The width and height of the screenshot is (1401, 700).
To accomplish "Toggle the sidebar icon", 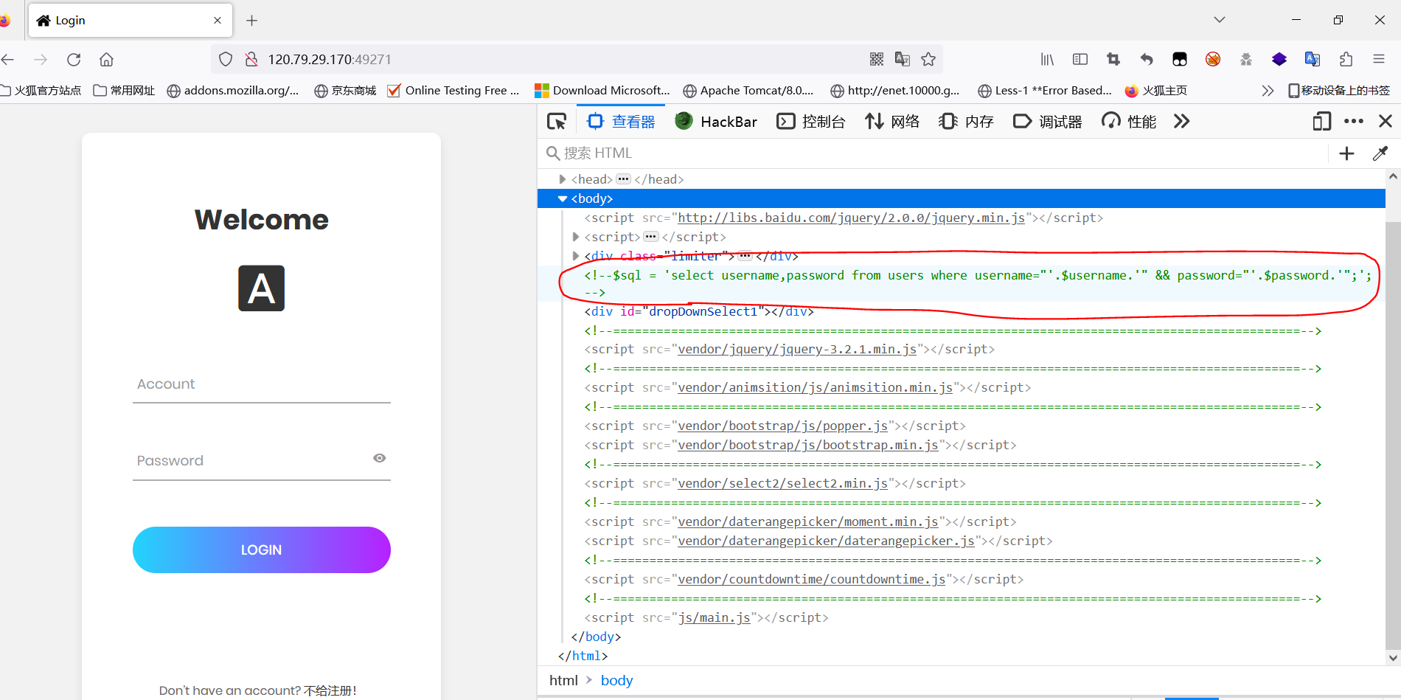I will (1080, 59).
